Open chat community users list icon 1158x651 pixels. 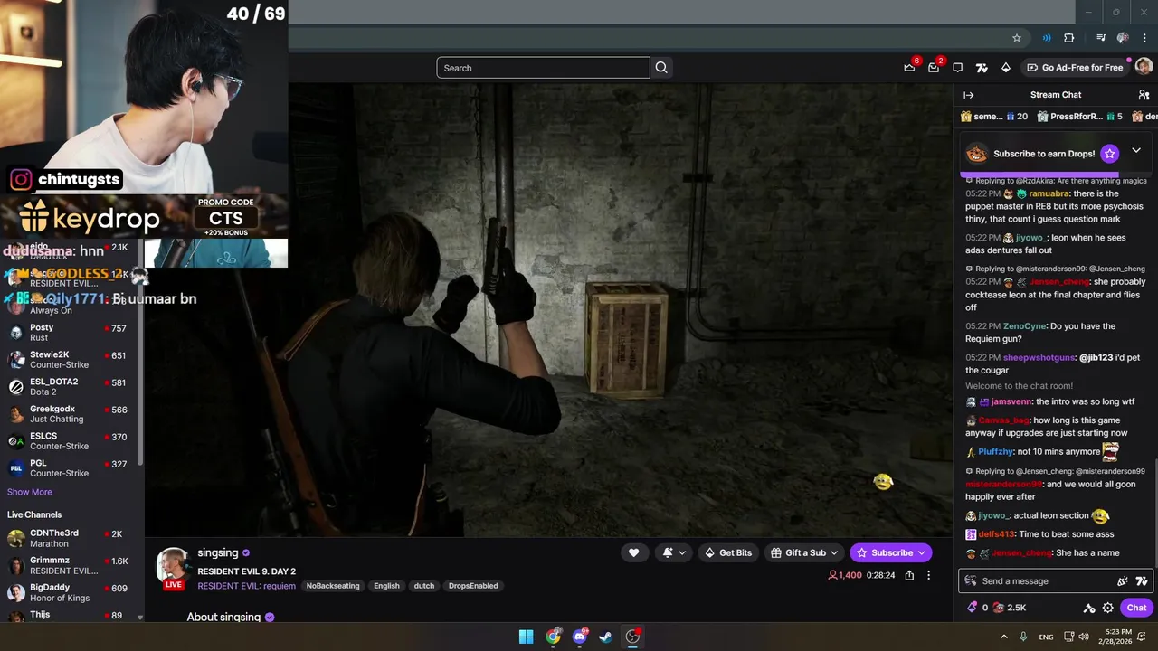[1144, 95]
